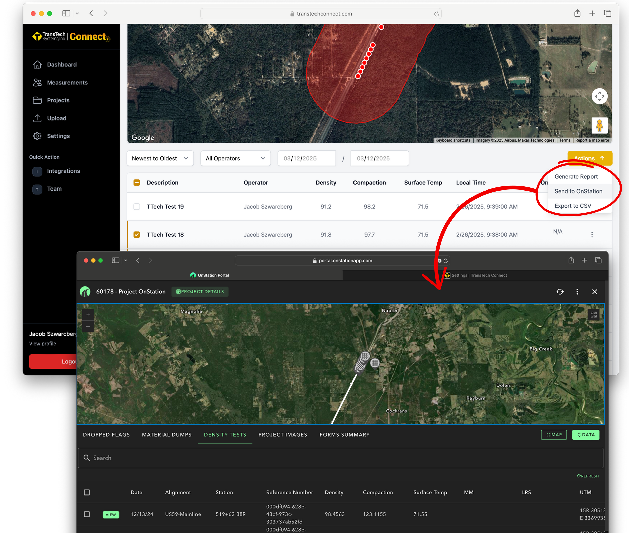Toggle select-all checkbox in OnStation density table
This screenshot has height=533, width=629.
(x=87, y=492)
